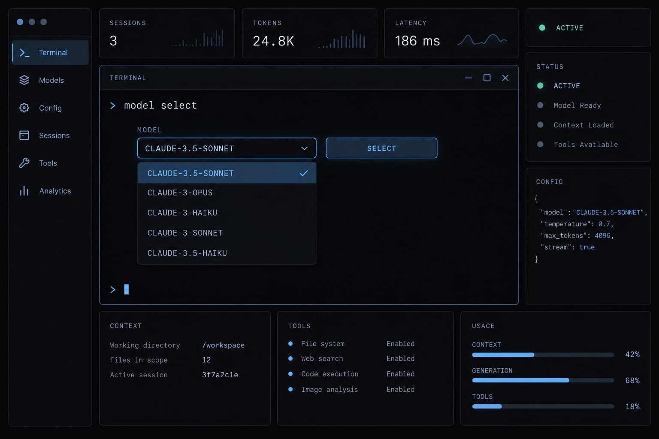Click the latency line sparkline
The image size is (659, 439).
tap(482, 40)
